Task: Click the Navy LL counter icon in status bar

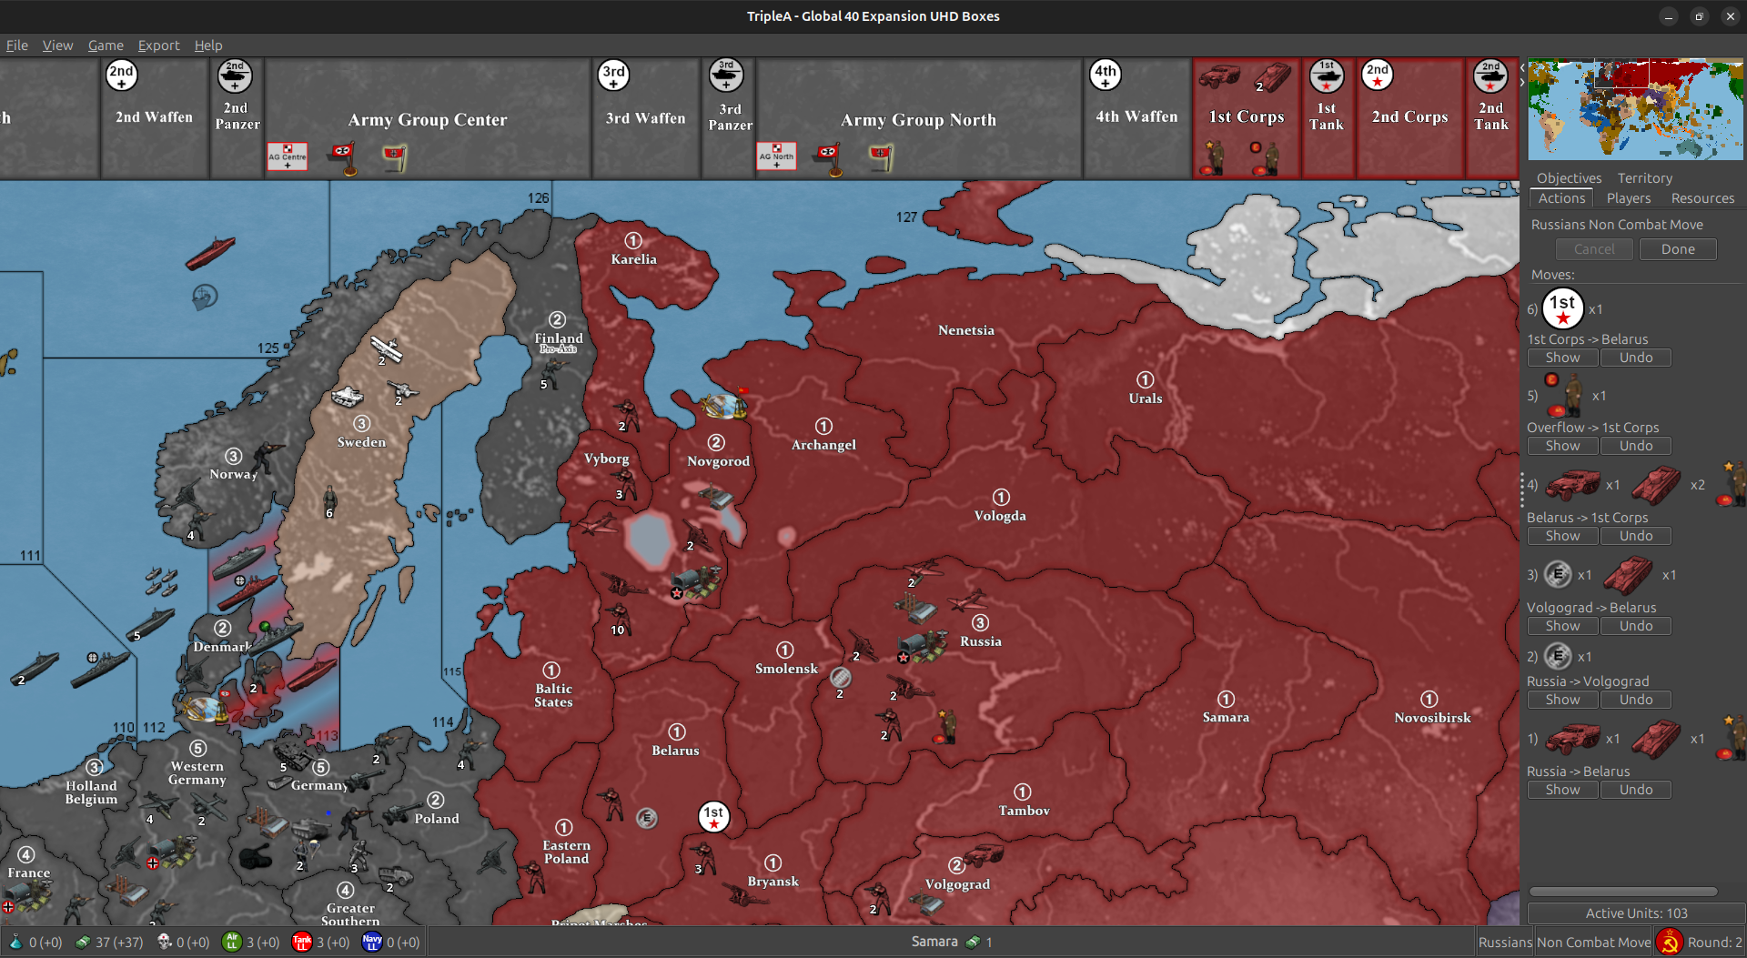Action: (x=372, y=942)
